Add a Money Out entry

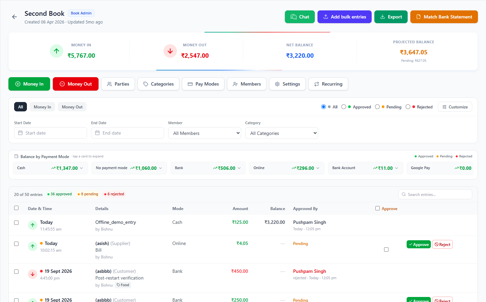click(76, 84)
